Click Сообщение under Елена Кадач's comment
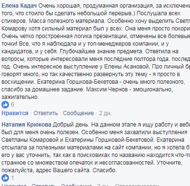 (x=78, y=113)
